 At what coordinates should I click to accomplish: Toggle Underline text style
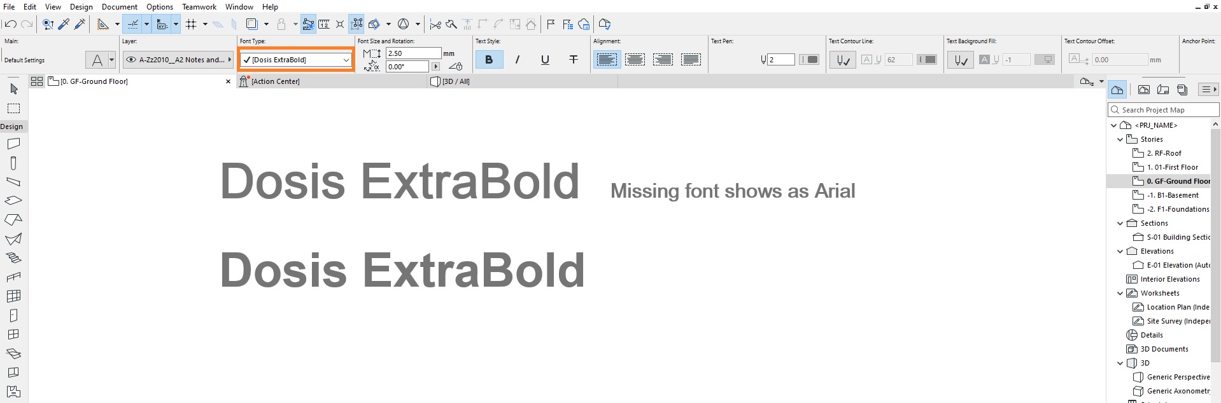(x=545, y=60)
